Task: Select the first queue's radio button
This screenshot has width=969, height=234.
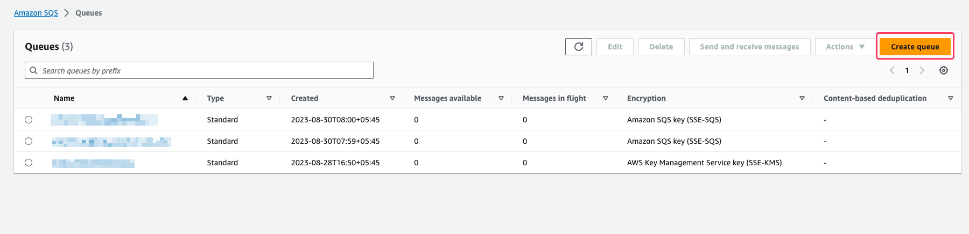Action: [29, 120]
